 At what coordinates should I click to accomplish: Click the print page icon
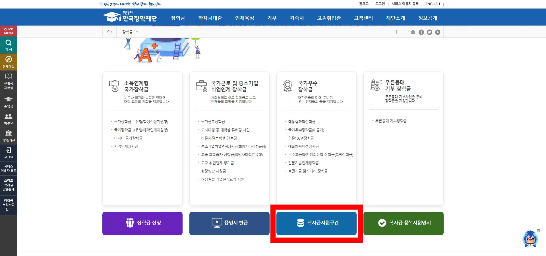pos(413,32)
